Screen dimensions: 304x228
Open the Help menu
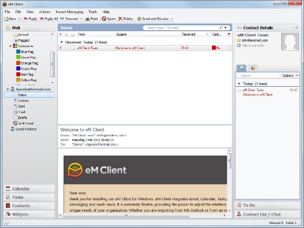[x=106, y=12]
